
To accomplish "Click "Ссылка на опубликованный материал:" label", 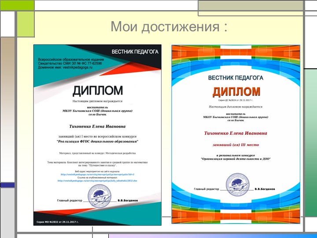I will click(97, 178).
